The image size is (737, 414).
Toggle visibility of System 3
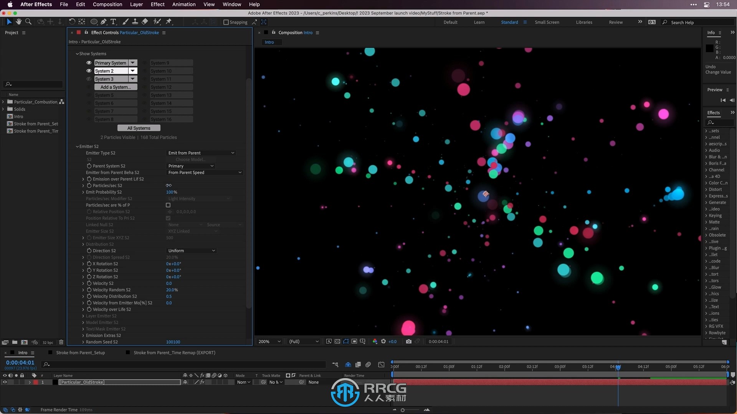pyautogui.click(x=89, y=78)
